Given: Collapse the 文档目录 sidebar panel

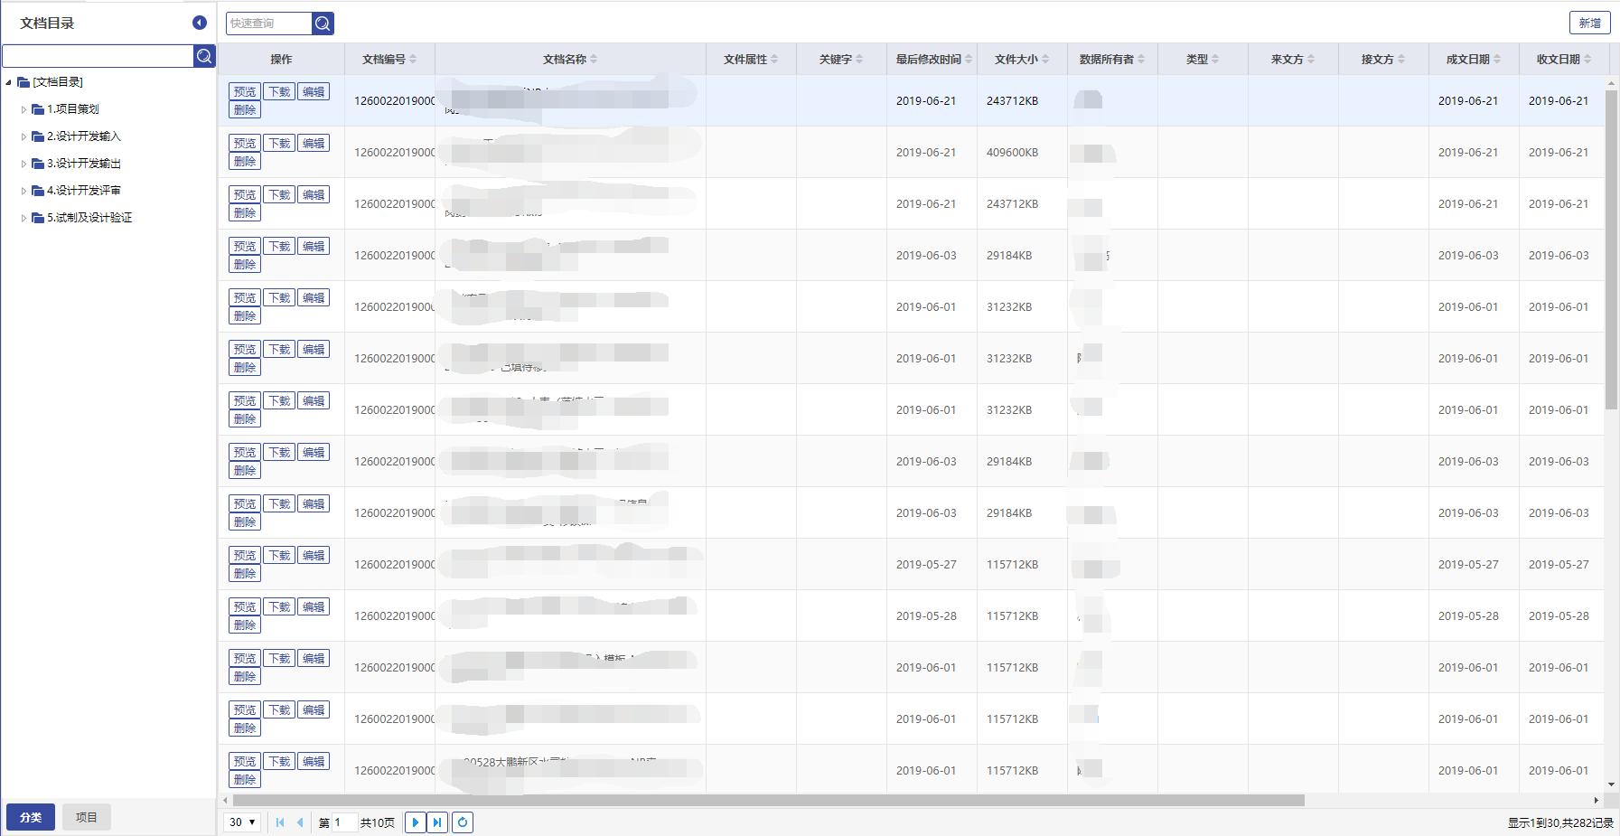Looking at the screenshot, I should 200,23.
